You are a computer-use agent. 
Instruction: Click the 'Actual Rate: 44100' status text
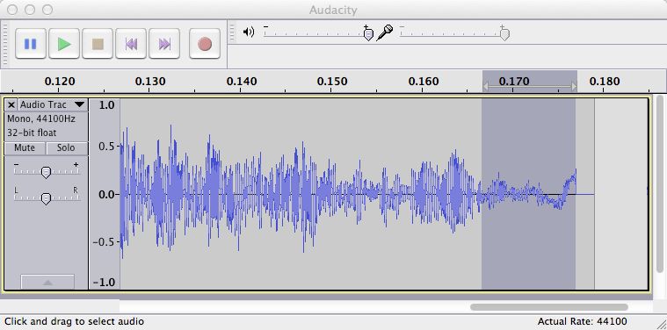click(582, 321)
